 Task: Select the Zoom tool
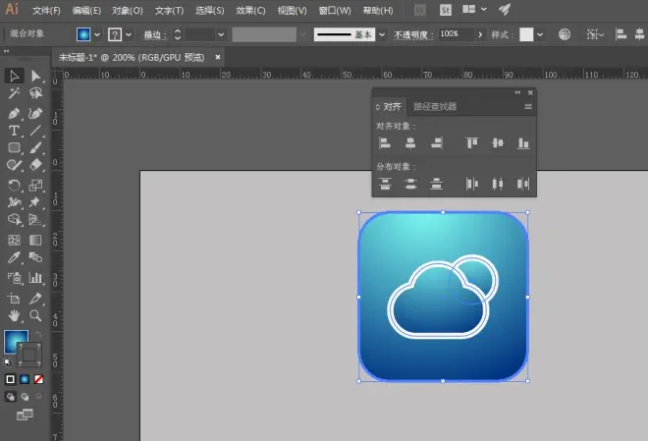tap(35, 315)
